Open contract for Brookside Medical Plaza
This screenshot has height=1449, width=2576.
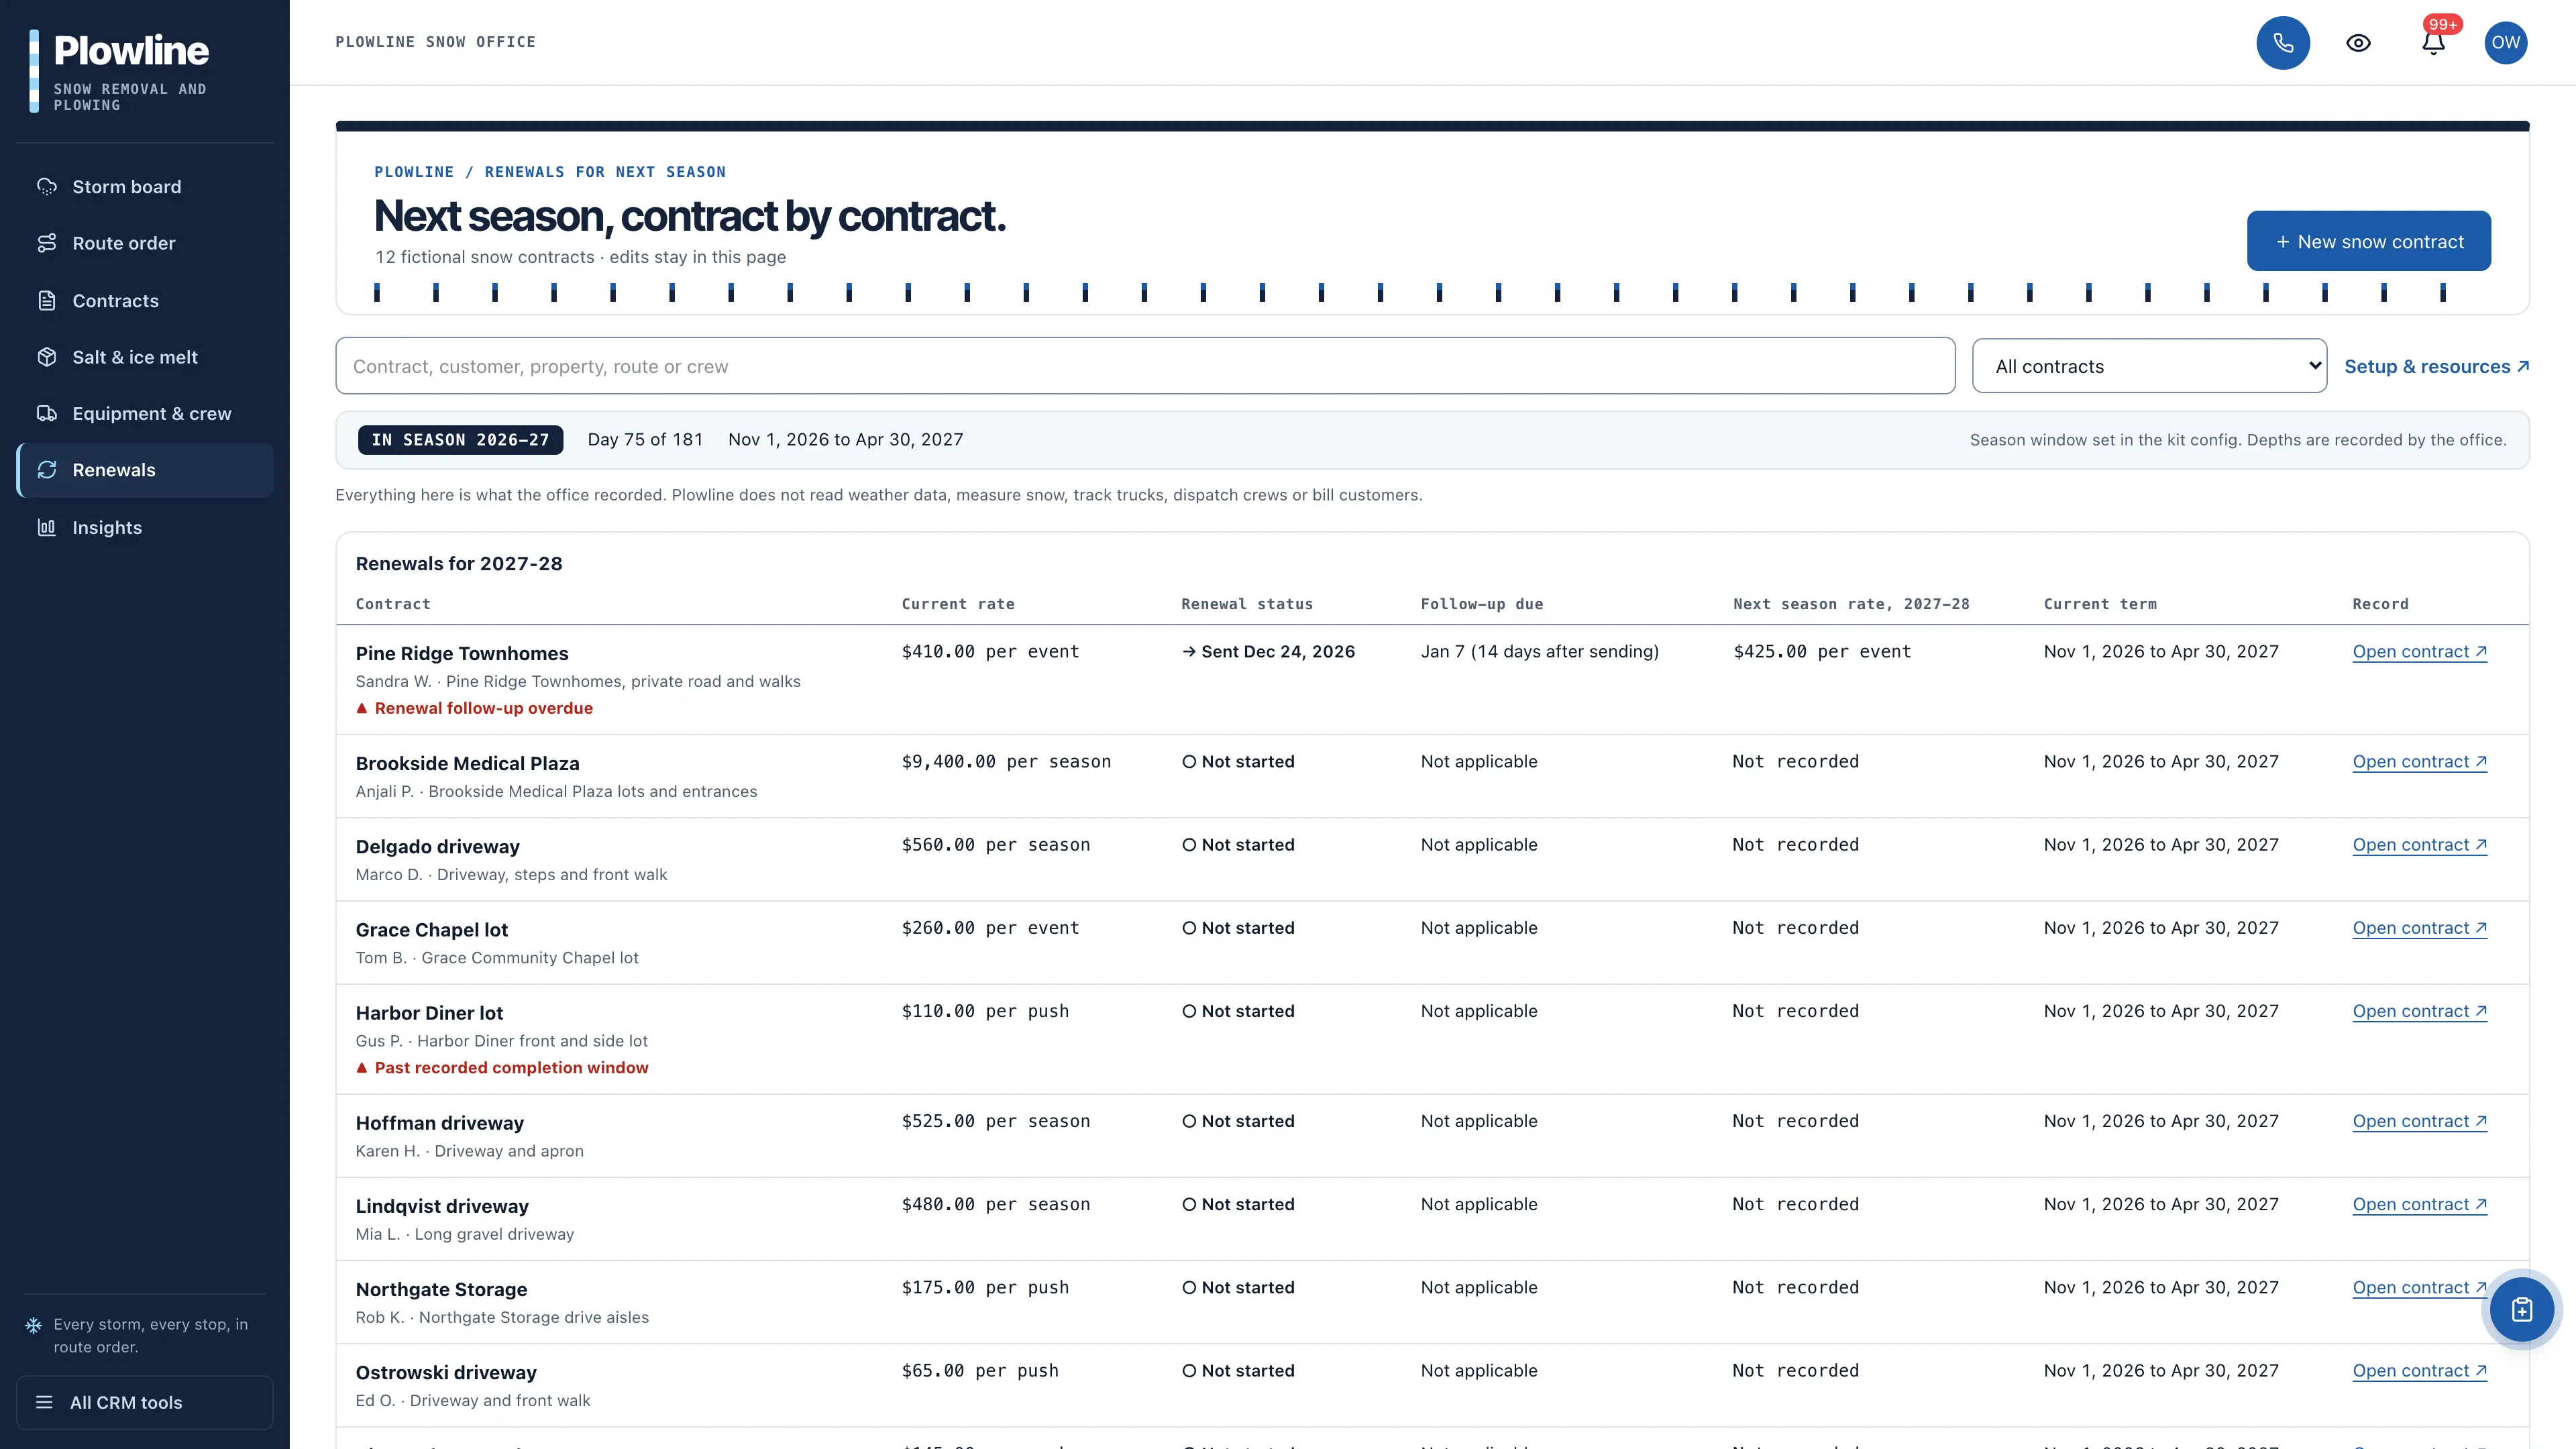point(2419,762)
